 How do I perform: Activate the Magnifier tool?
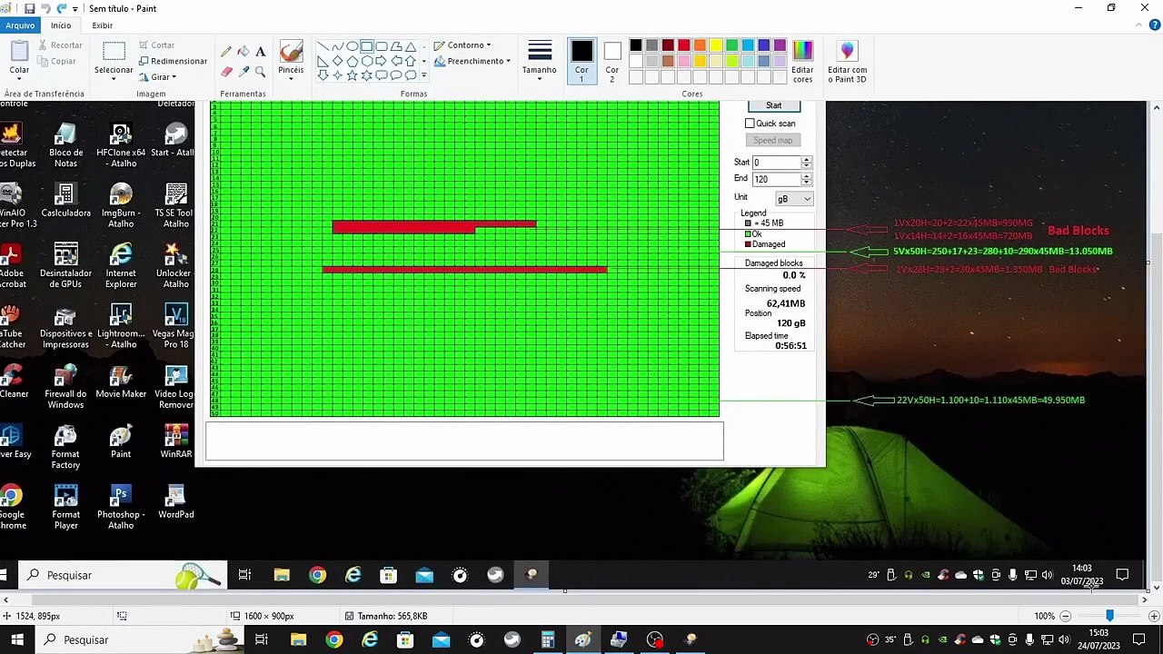tap(261, 72)
